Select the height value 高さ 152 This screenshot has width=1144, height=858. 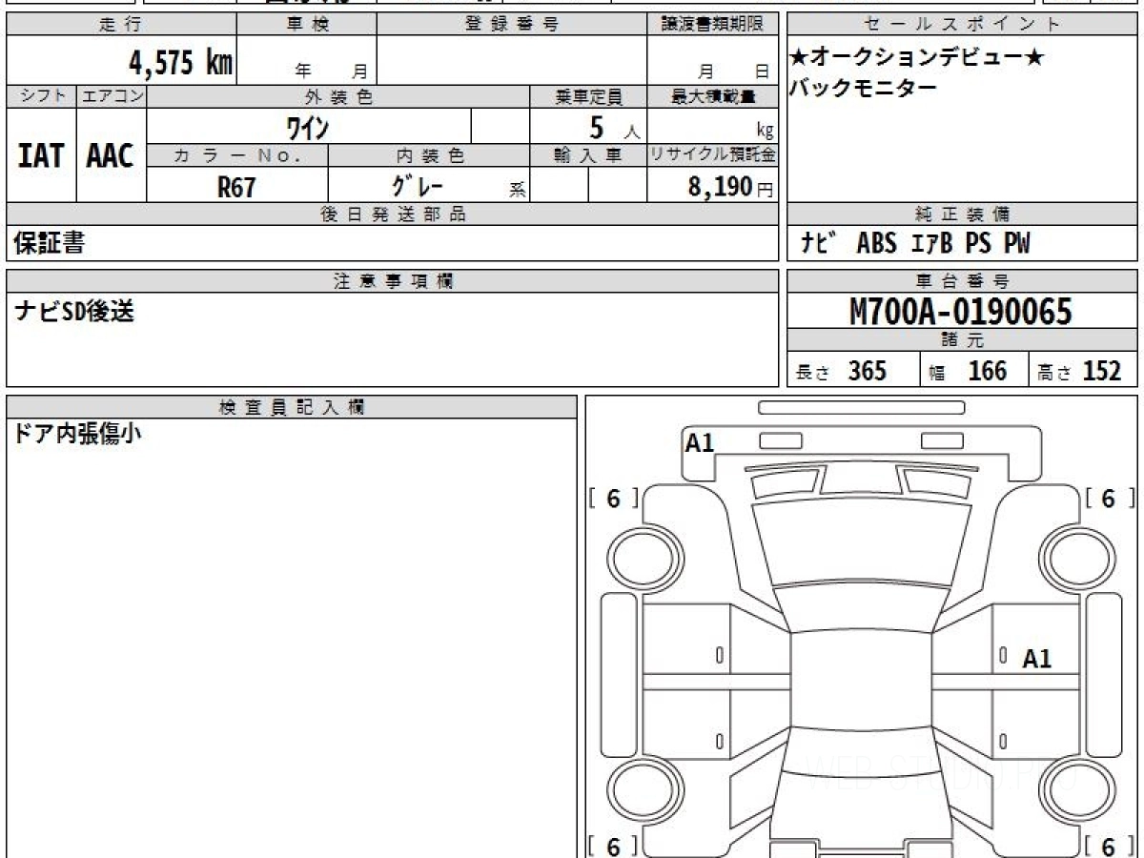tap(1081, 371)
